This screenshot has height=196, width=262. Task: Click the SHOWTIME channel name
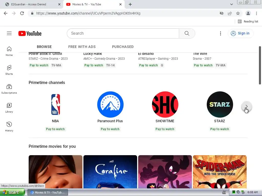click(165, 121)
